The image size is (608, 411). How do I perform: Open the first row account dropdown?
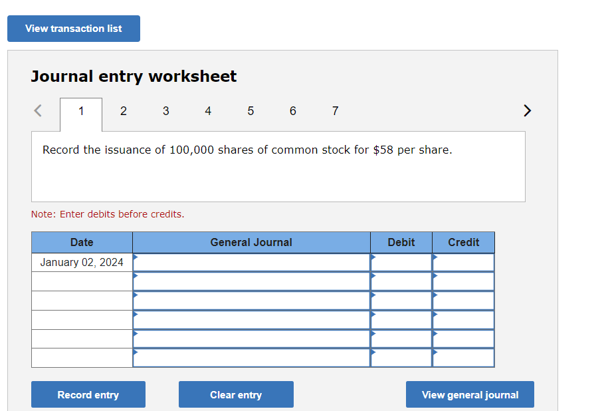click(x=251, y=262)
